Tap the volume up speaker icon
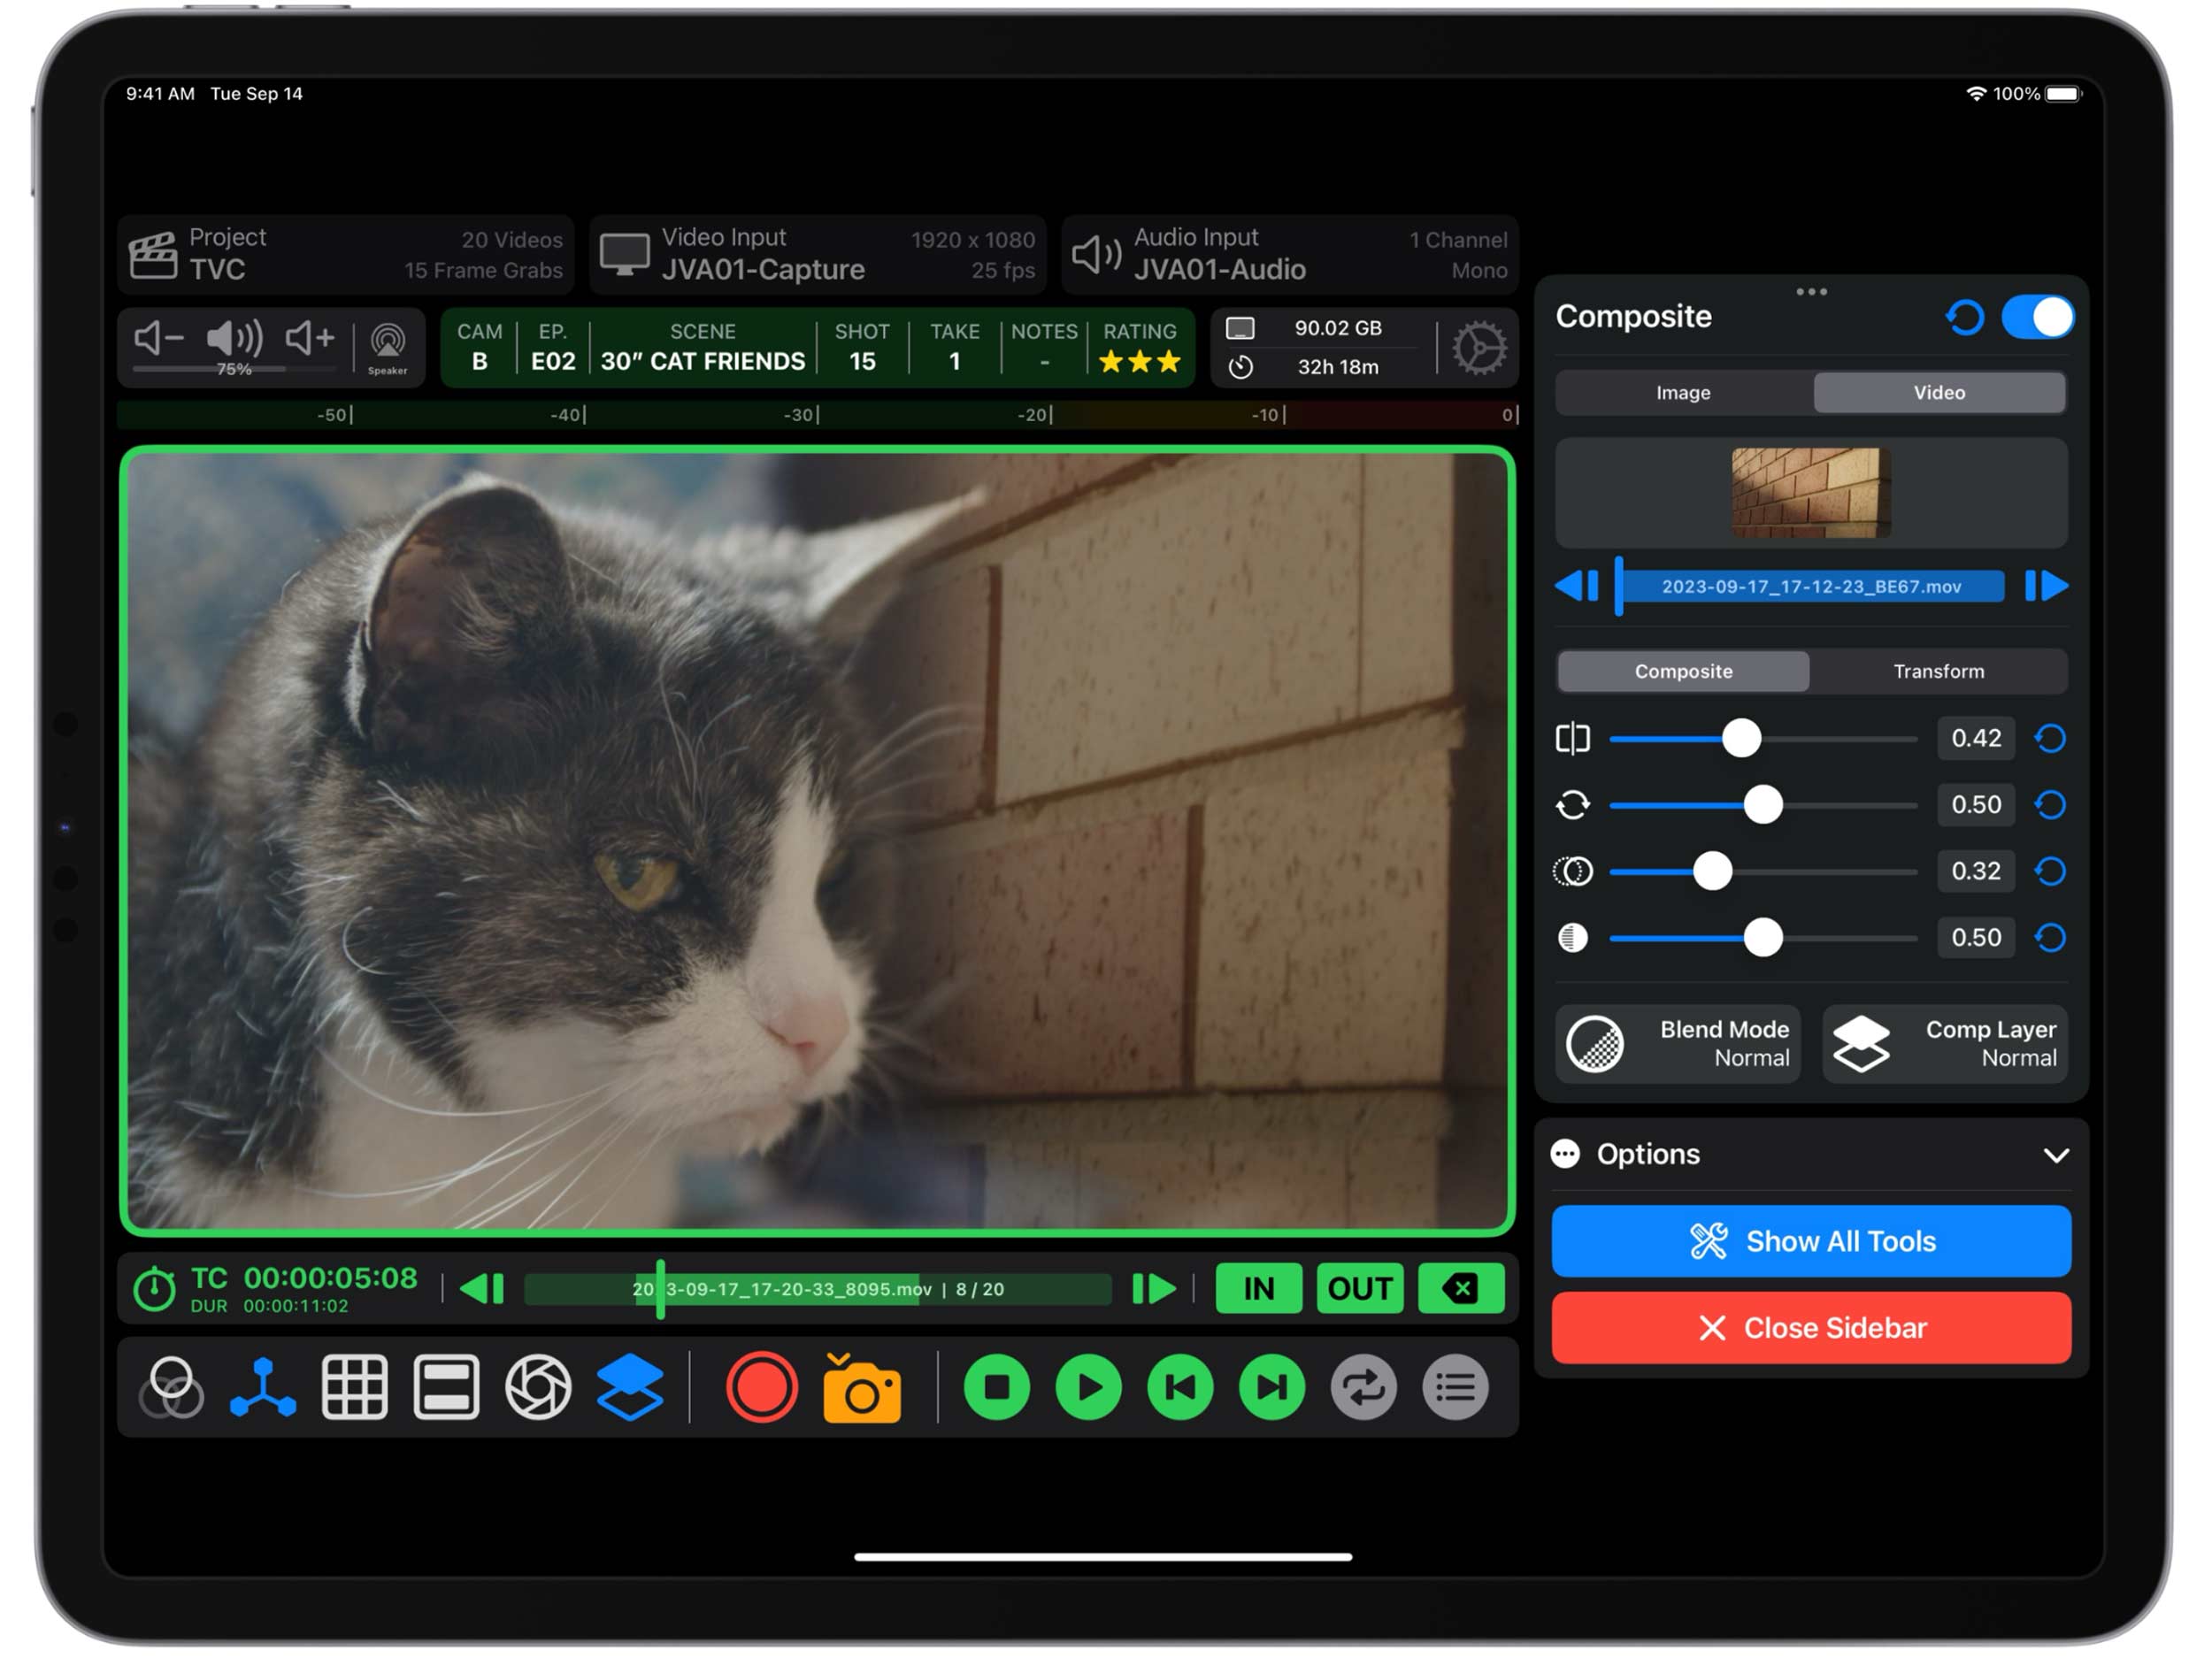Screen dimensions: 2212x1658 [x=310, y=338]
